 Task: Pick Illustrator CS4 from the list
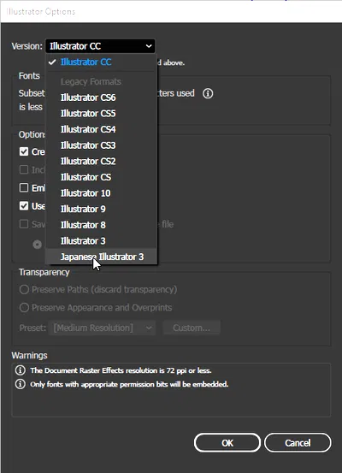click(101, 129)
